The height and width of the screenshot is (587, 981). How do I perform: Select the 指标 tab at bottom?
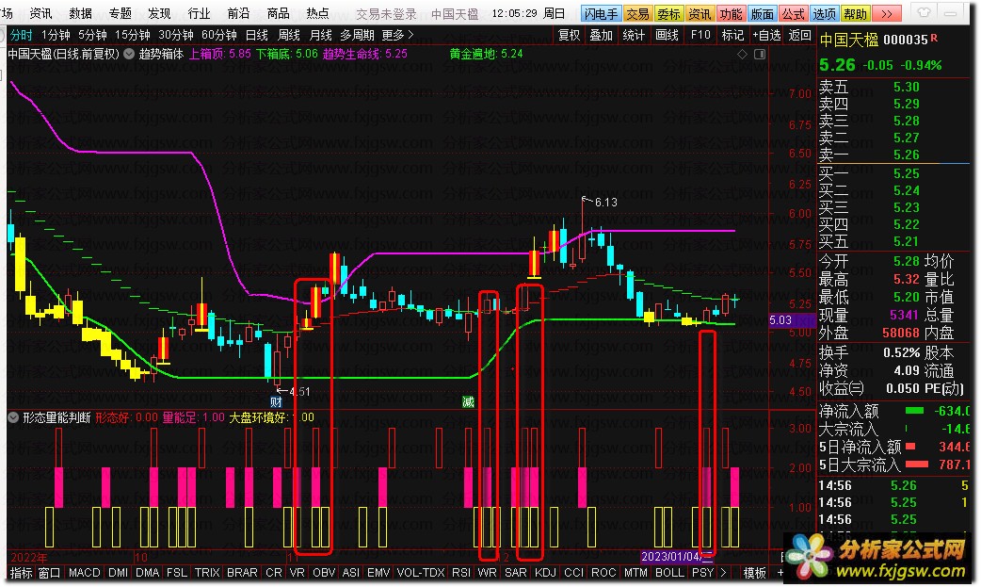point(21,573)
